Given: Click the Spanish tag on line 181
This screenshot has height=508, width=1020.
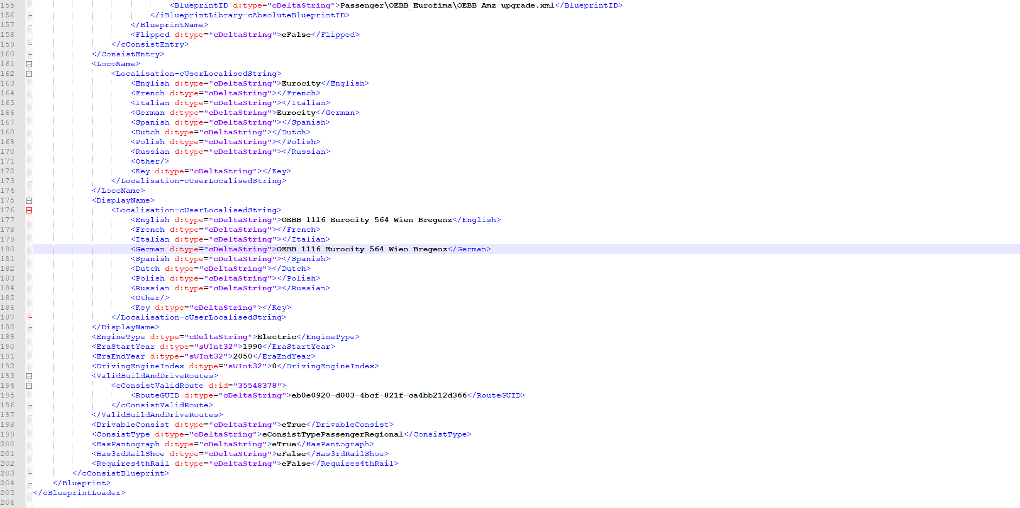Looking at the screenshot, I should coord(230,259).
